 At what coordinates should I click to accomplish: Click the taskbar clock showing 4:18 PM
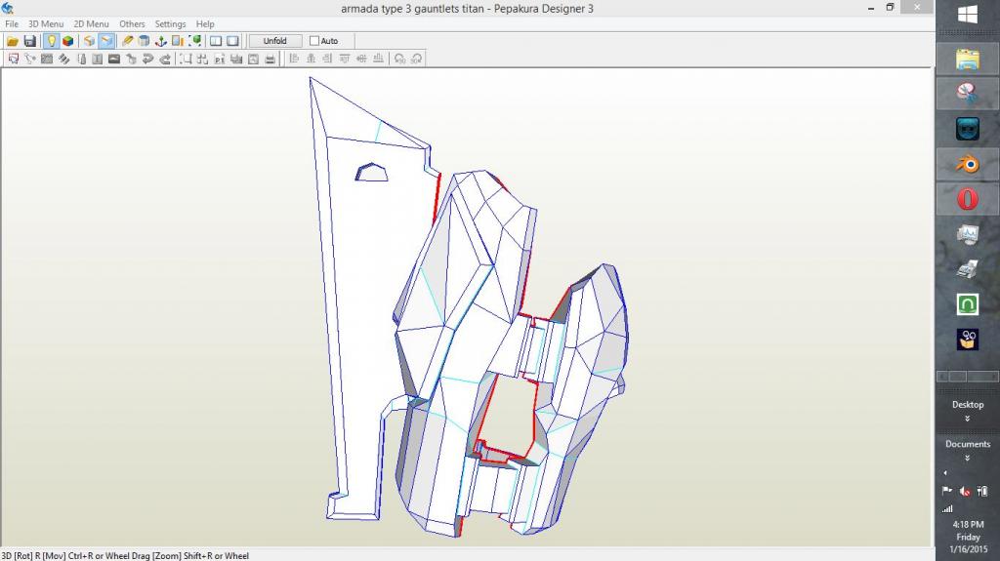coord(968,537)
